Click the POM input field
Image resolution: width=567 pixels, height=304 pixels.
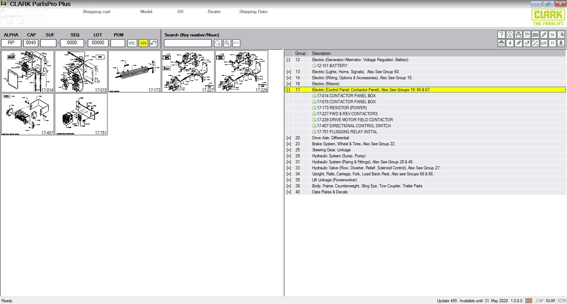click(x=118, y=43)
